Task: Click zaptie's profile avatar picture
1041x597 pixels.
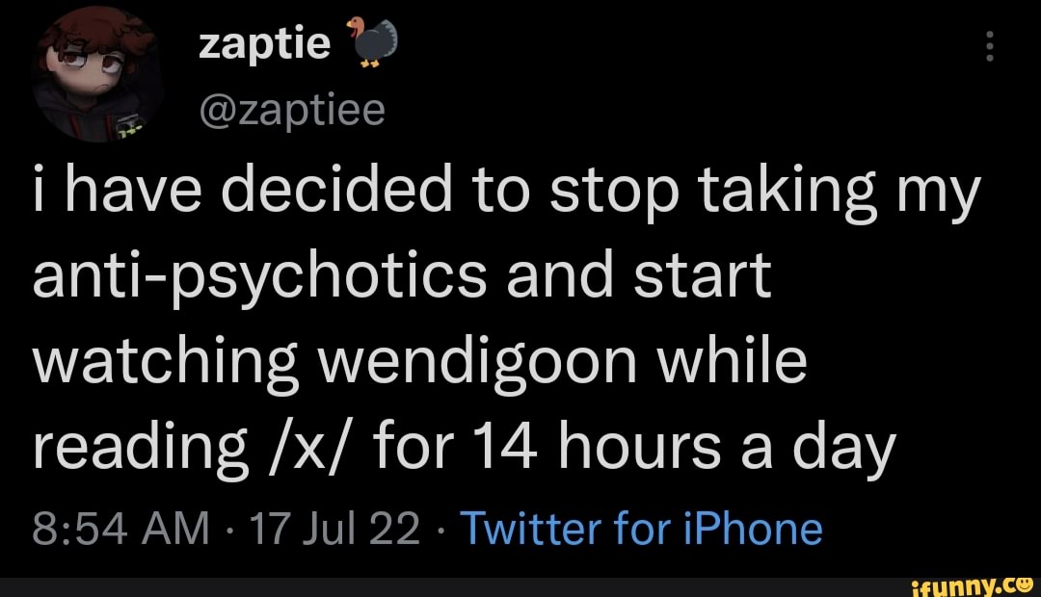Action: tap(86, 74)
